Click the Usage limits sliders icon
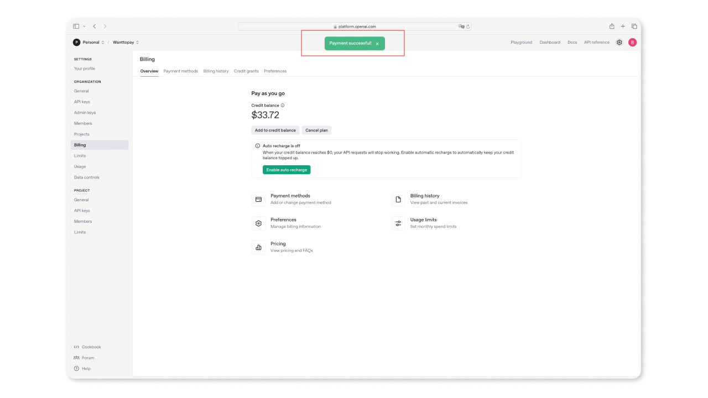The image size is (708, 398). (x=398, y=223)
